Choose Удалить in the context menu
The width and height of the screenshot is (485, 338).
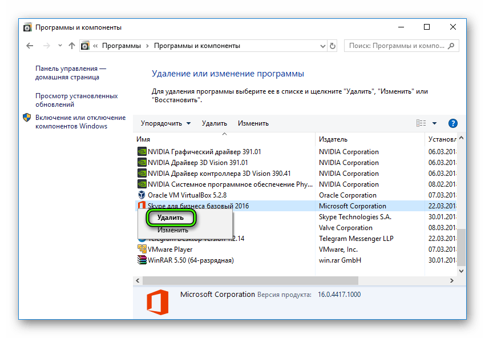point(171,218)
